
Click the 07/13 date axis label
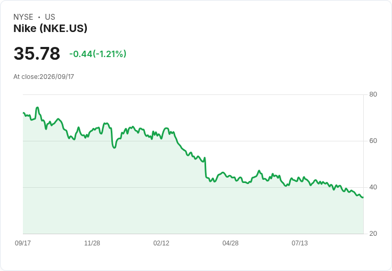[300, 243]
